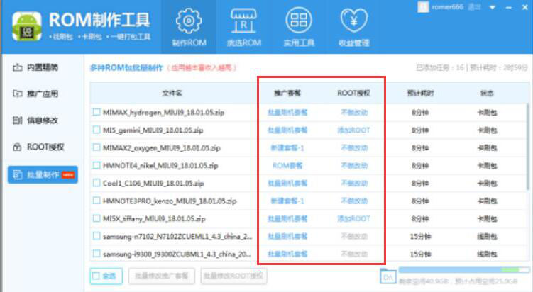Select file name MIMAX_hydrogen_MIUI9_18.01.05.zip

click(163, 113)
